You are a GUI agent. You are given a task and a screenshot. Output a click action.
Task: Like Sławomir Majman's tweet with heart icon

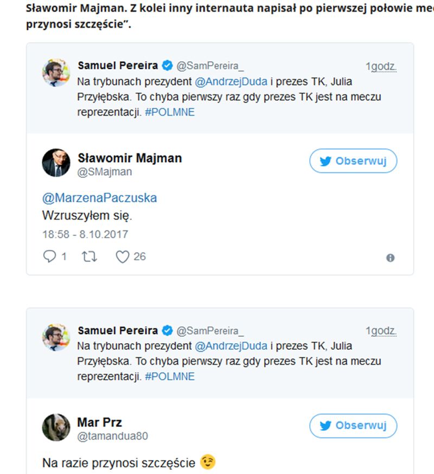123,257
